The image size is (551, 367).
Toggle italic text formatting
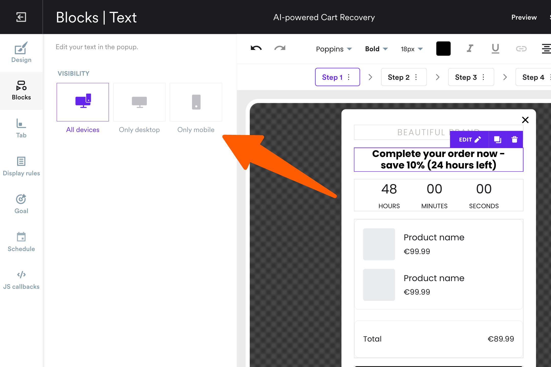point(470,48)
